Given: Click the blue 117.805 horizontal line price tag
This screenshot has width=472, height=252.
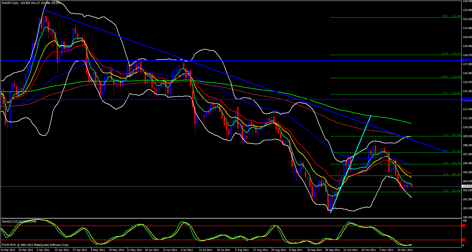Looking at the screenshot, I should [467, 60].
